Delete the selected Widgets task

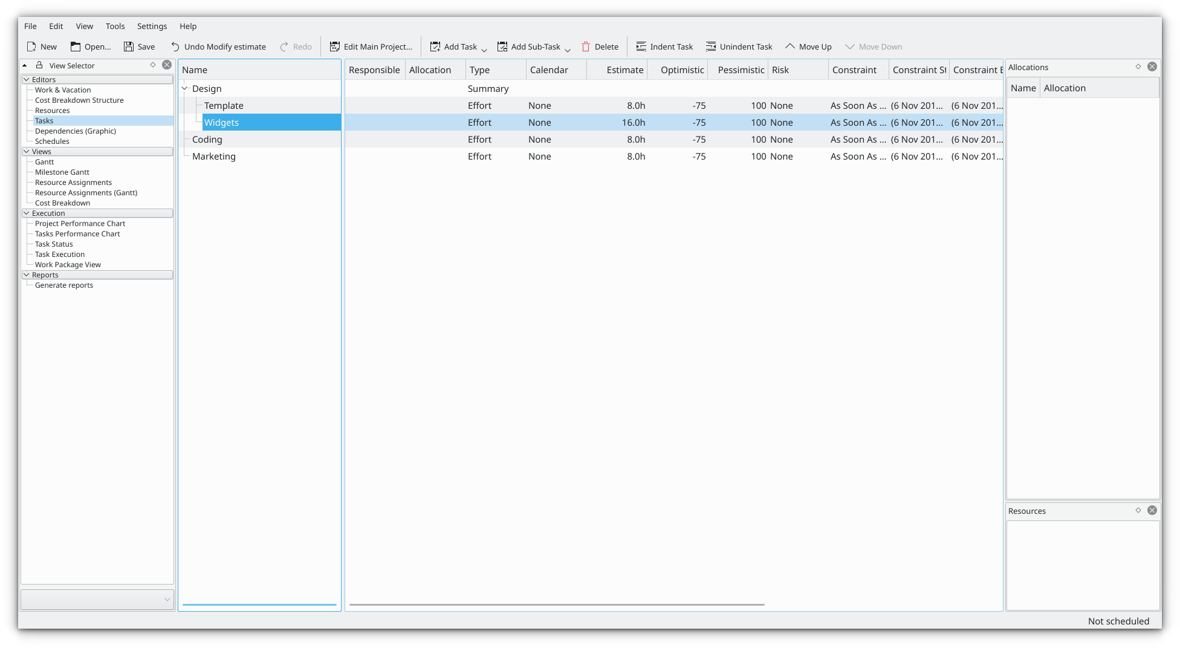click(599, 47)
